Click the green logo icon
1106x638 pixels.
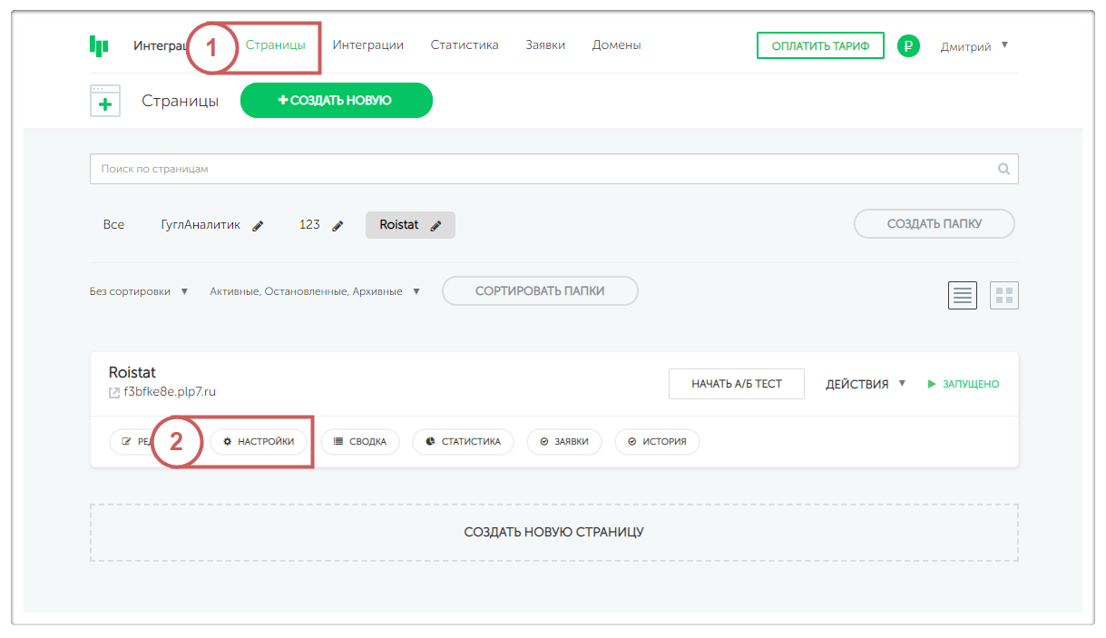99,45
